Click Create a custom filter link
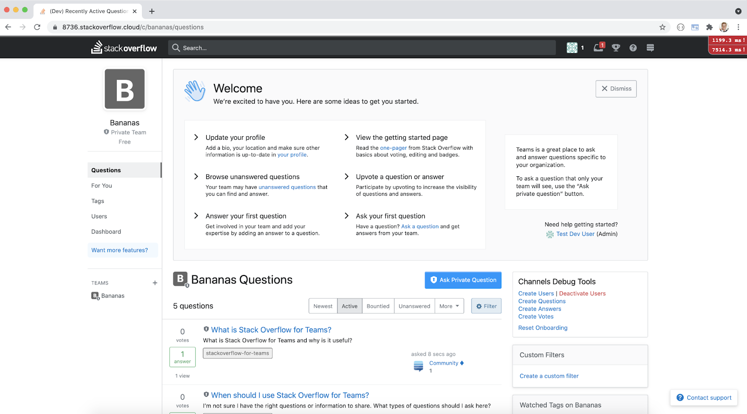This screenshot has width=747, height=414. tap(549, 376)
